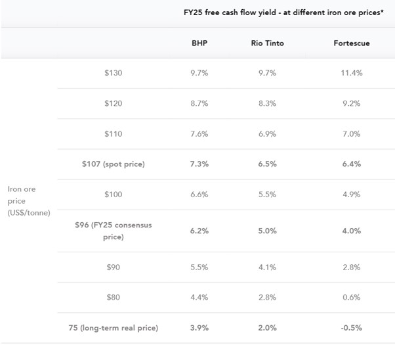Click the Fortescue column header
This screenshot has width=395, height=345.
[352, 43]
